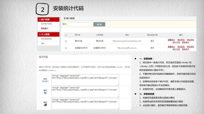Toggle the select-all checkbox in table header
The image size is (204, 114).
click(66, 35)
